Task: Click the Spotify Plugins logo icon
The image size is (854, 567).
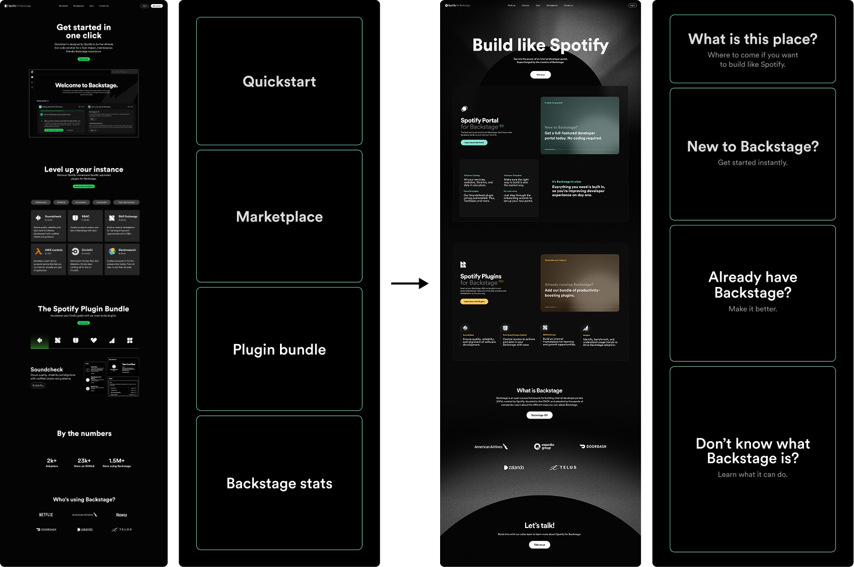Action: click(463, 264)
